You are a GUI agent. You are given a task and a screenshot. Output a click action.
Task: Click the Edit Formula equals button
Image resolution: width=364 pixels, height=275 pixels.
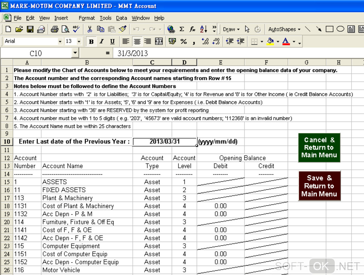[x=107, y=53]
